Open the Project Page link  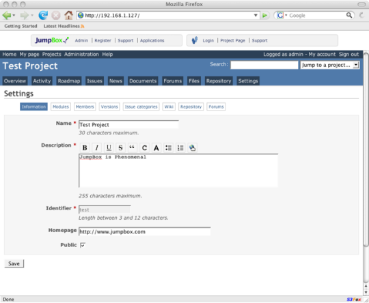tap(233, 41)
